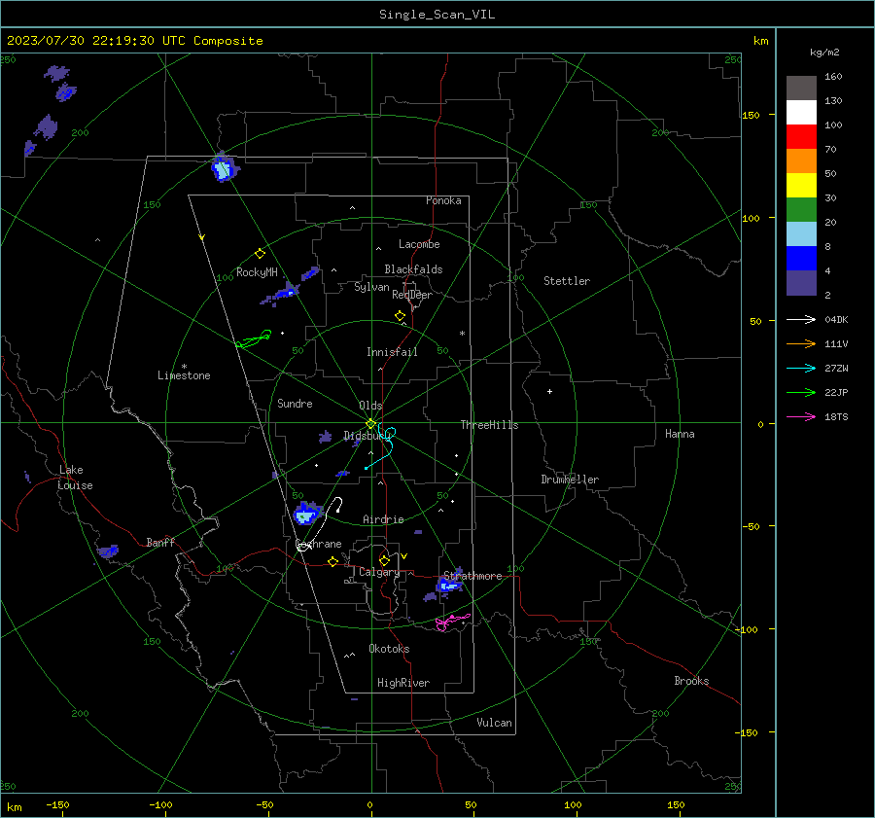
Task: Click the blue 8 kg/m2 color swatch
Action: point(801,259)
